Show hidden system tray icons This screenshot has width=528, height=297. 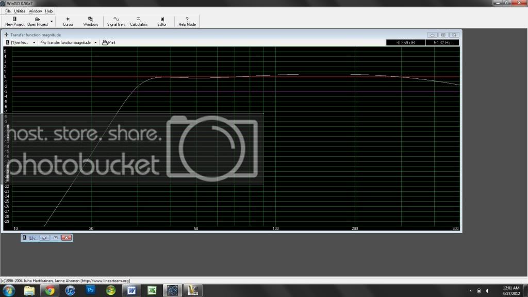[471, 291]
